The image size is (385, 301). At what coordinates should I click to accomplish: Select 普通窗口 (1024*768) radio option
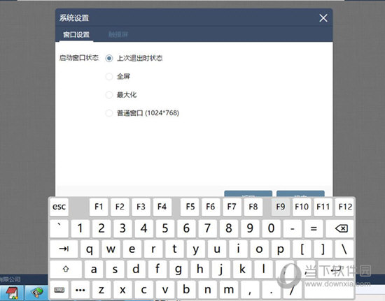pyautogui.click(x=109, y=113)
